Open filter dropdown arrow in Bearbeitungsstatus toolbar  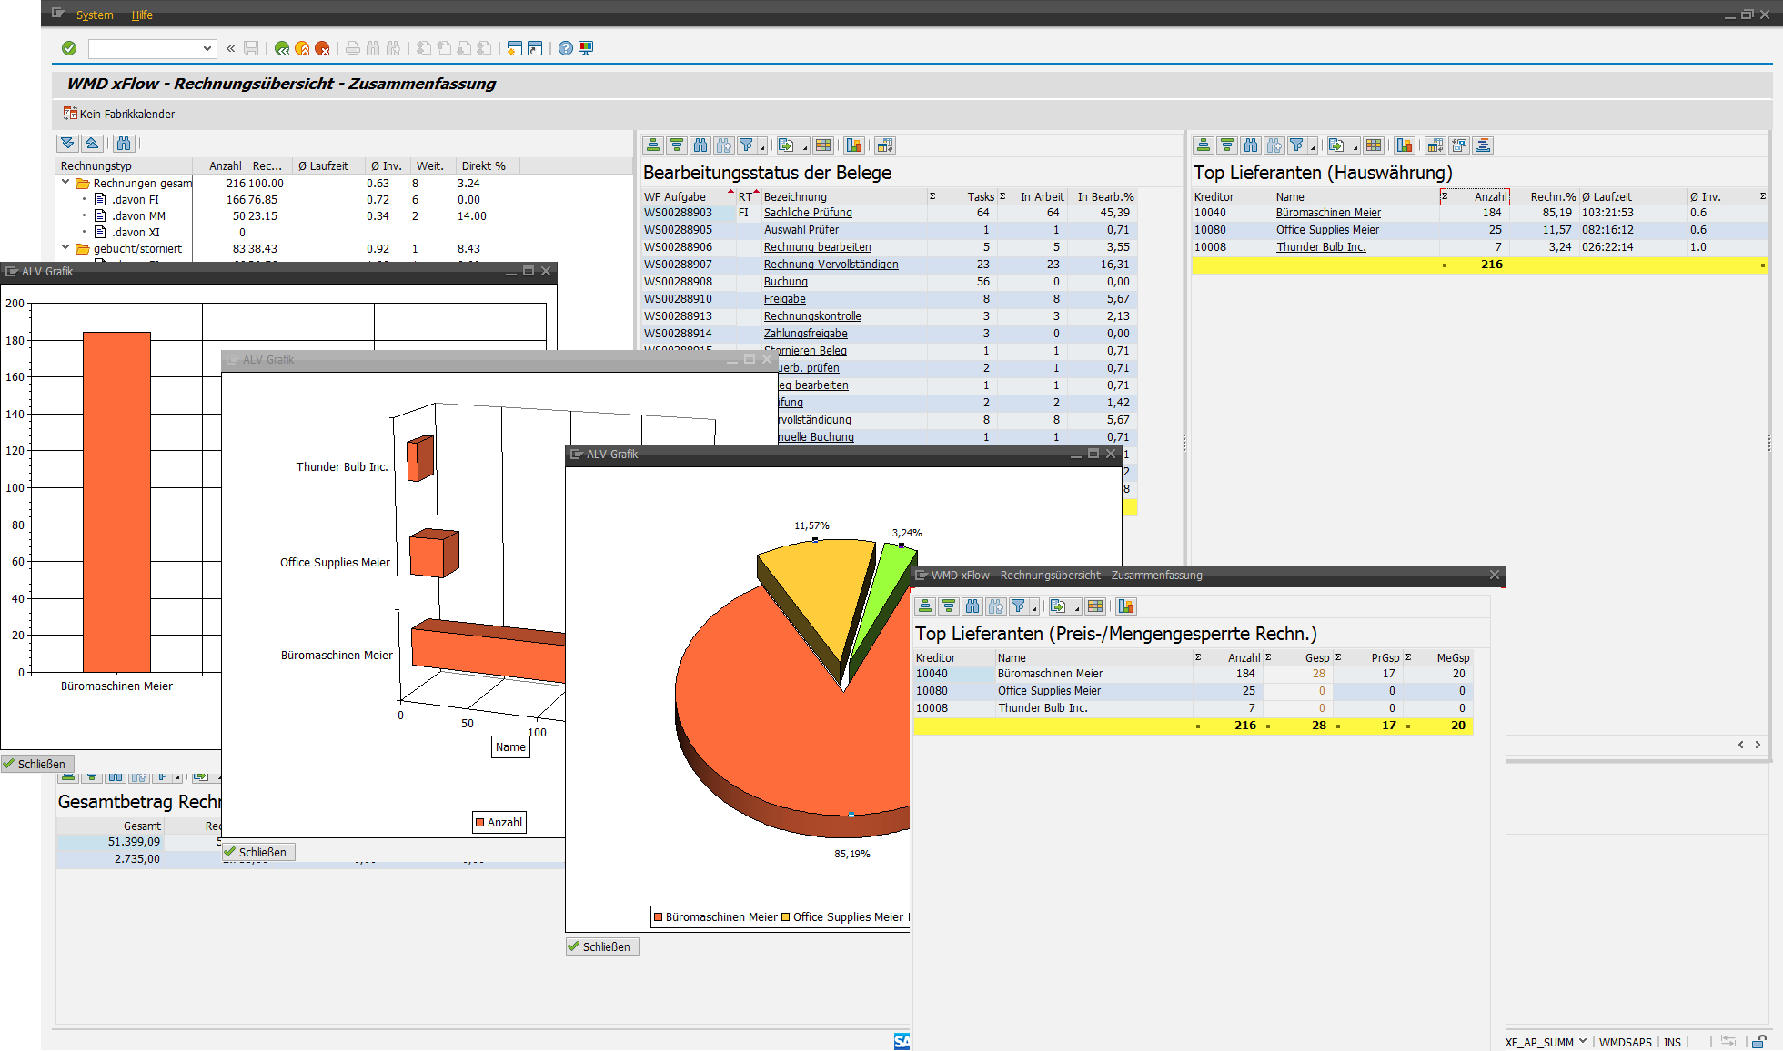(x=761, y=147)
